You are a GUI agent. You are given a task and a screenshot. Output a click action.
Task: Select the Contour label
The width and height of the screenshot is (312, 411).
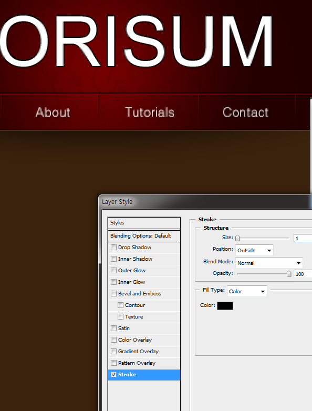point(135,305)
